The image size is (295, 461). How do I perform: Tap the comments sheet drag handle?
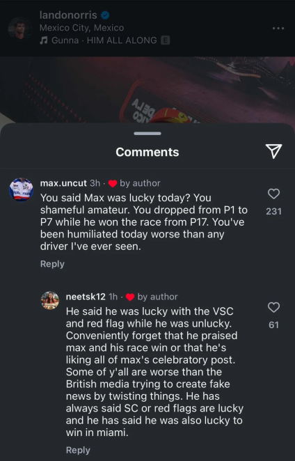coord(147,134)
